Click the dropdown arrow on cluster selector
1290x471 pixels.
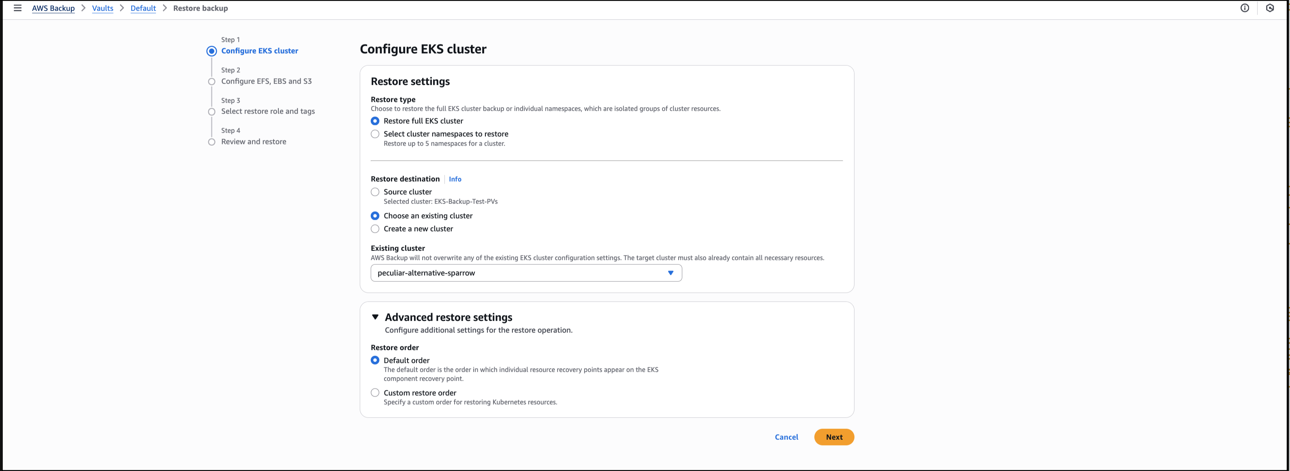[671, 273]
